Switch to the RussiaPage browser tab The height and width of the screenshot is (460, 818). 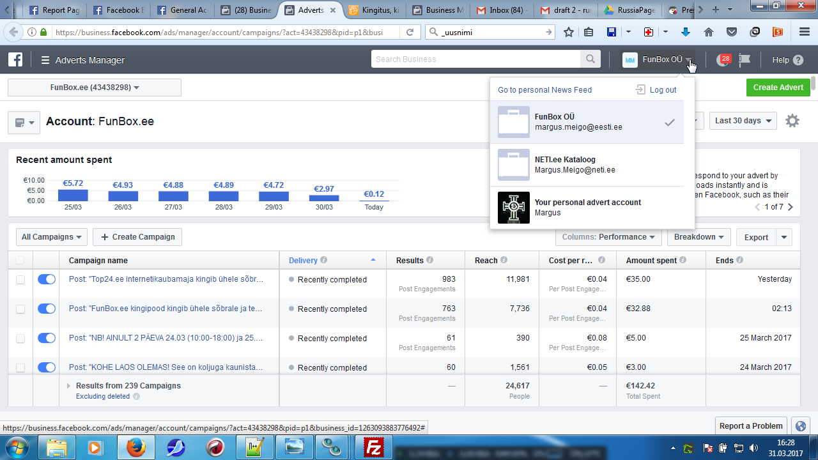point(630,10)
